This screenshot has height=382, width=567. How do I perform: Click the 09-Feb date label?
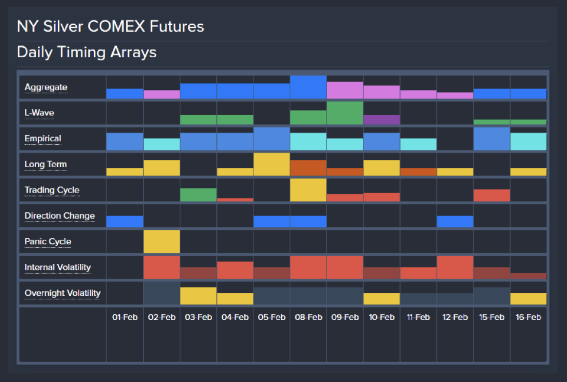click(345, 317)
